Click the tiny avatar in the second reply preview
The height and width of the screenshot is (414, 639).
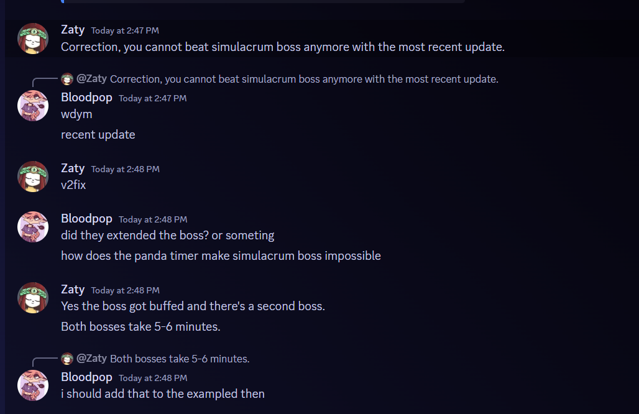[67, 359]
